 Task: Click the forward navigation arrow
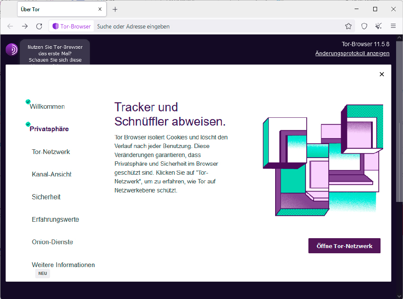coord(25,26)
